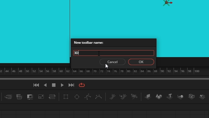
Task: Play the composition forward
Action: [x=62, y=85]
